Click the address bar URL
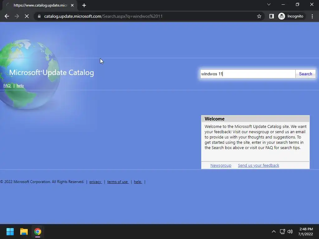 pos(103,16)
